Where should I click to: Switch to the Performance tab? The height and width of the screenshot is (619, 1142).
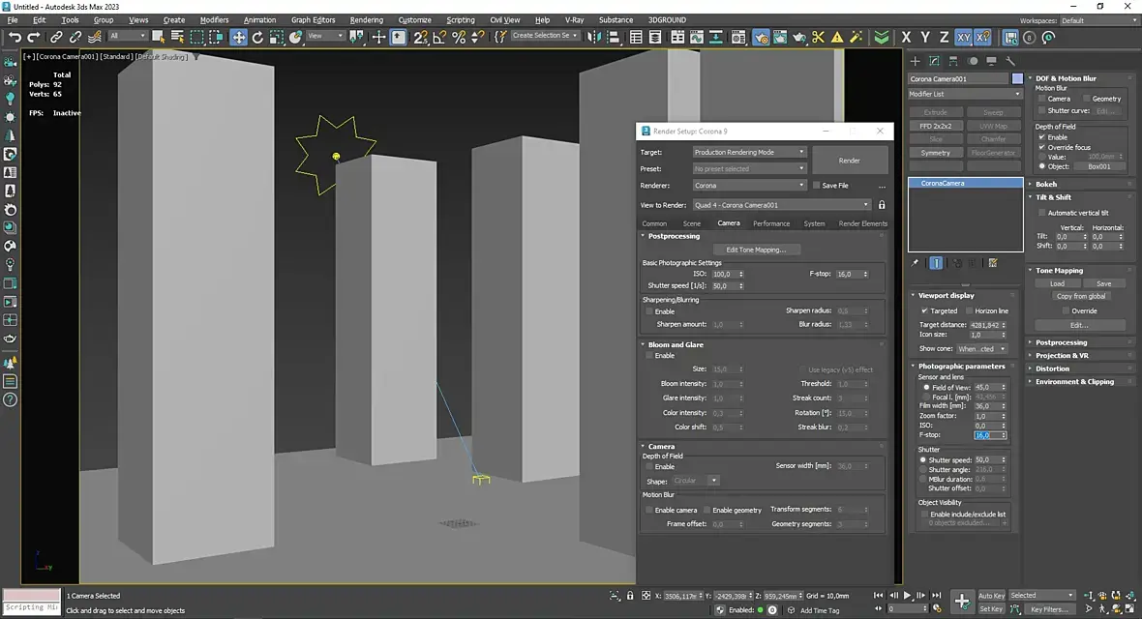click(x=771, y=223)
